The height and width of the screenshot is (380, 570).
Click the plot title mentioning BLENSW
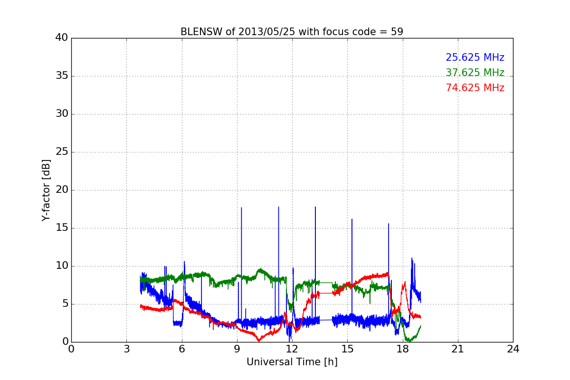tap(292, 32)
